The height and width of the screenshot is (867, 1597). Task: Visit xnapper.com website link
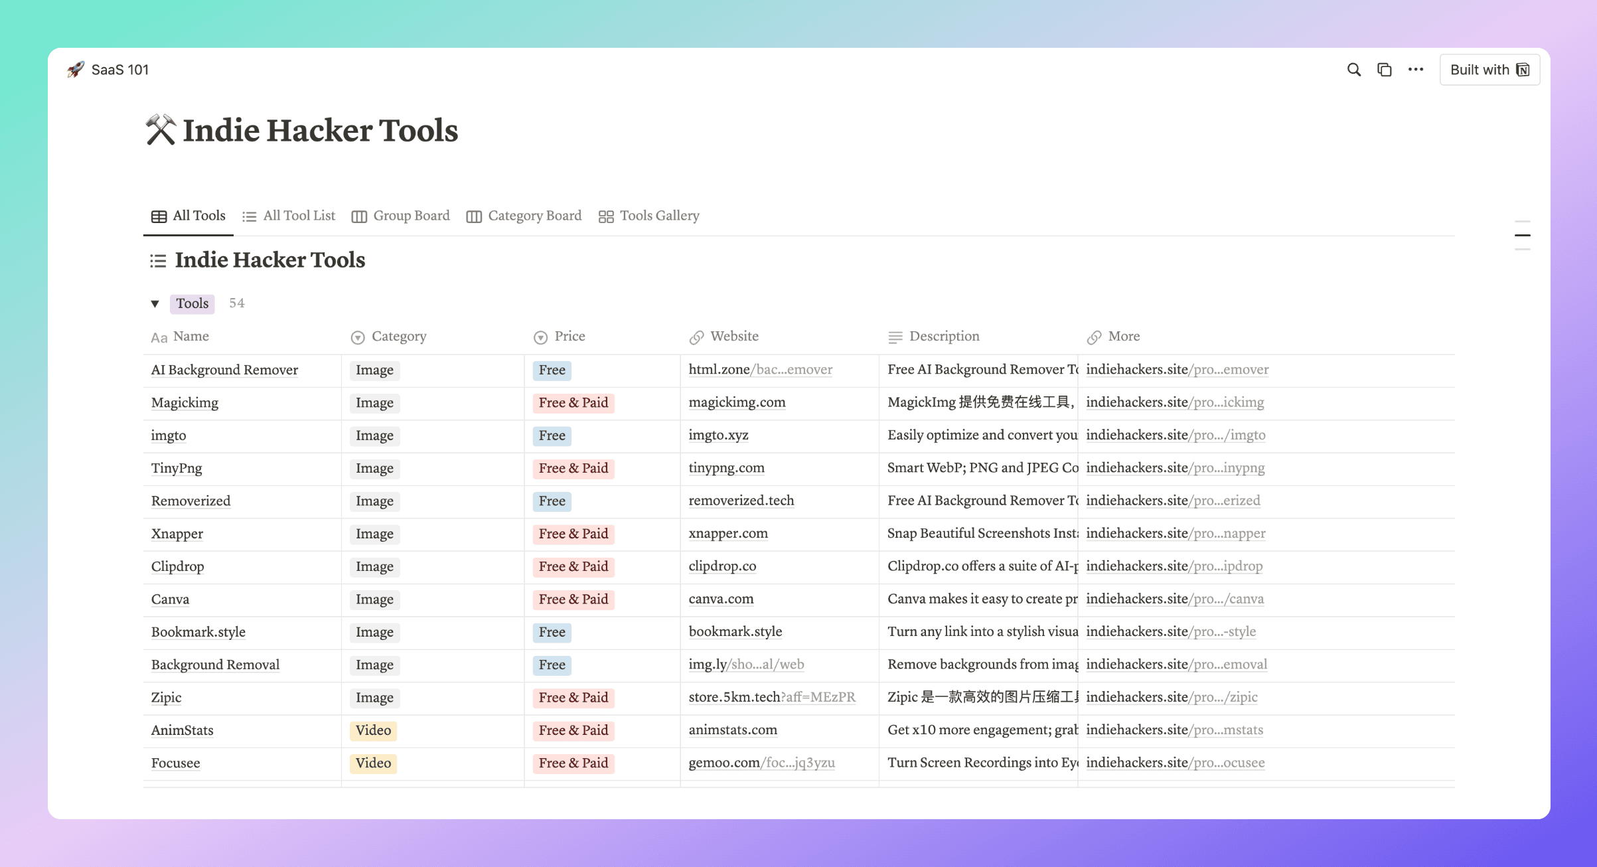728,533
